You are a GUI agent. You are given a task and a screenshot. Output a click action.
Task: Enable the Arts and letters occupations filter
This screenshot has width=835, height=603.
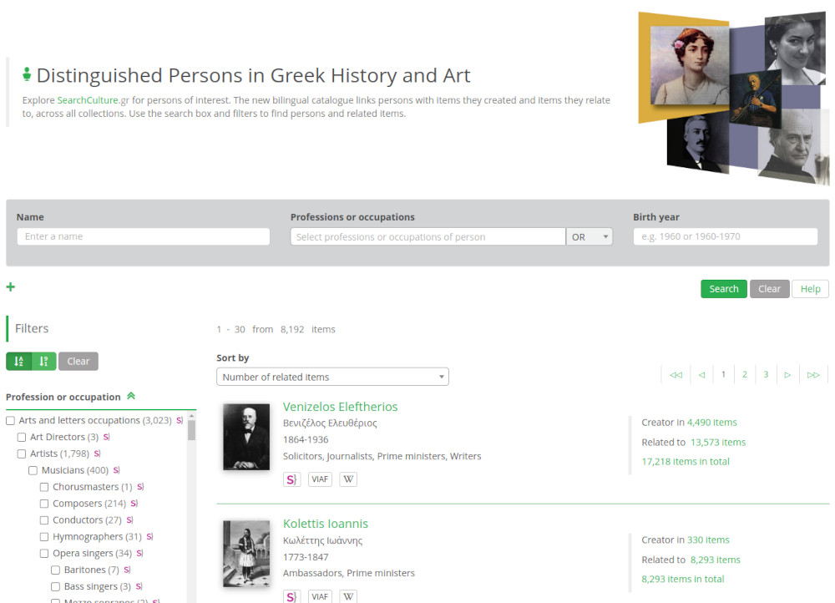pyautogui.click(x=9, y=420)
